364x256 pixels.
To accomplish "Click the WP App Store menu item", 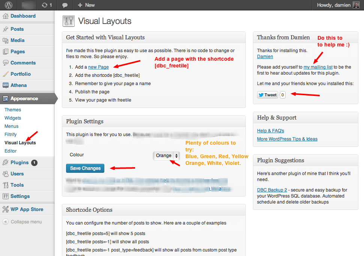I will click(27, 210).
